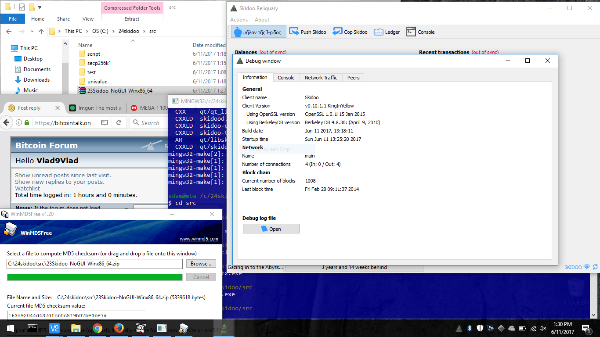600x337 pixels.
Task: Open Show new replies to your posts link
Action: click(x=60, y=182)
